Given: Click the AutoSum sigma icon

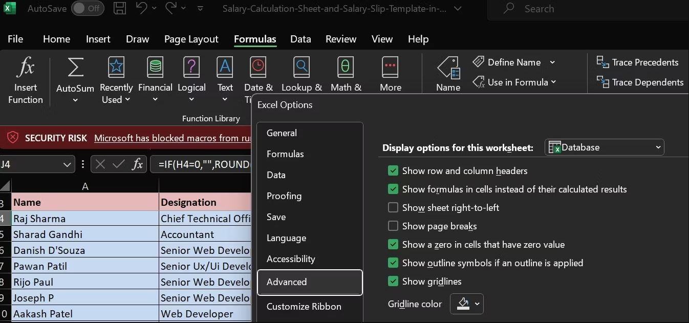Looking at the screenshot, I should (x=75, y=68).
